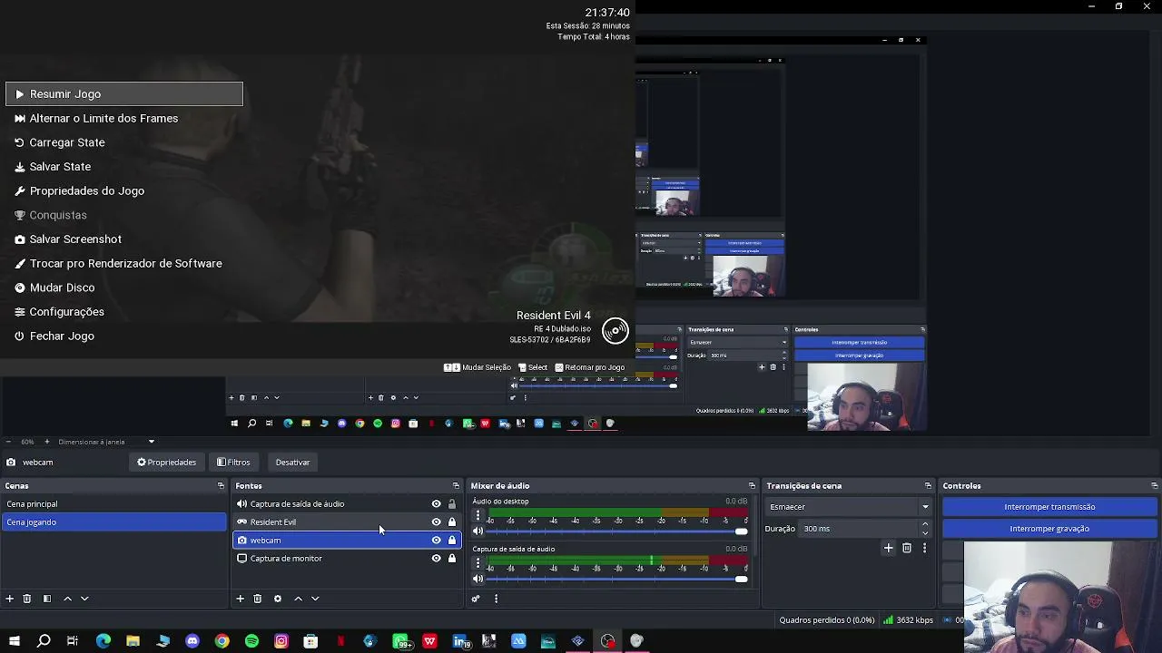The height and width of the screenshot is (653, 1162).
Task: Lock the Captura de saída de áudio source
Action: (452, 504)
